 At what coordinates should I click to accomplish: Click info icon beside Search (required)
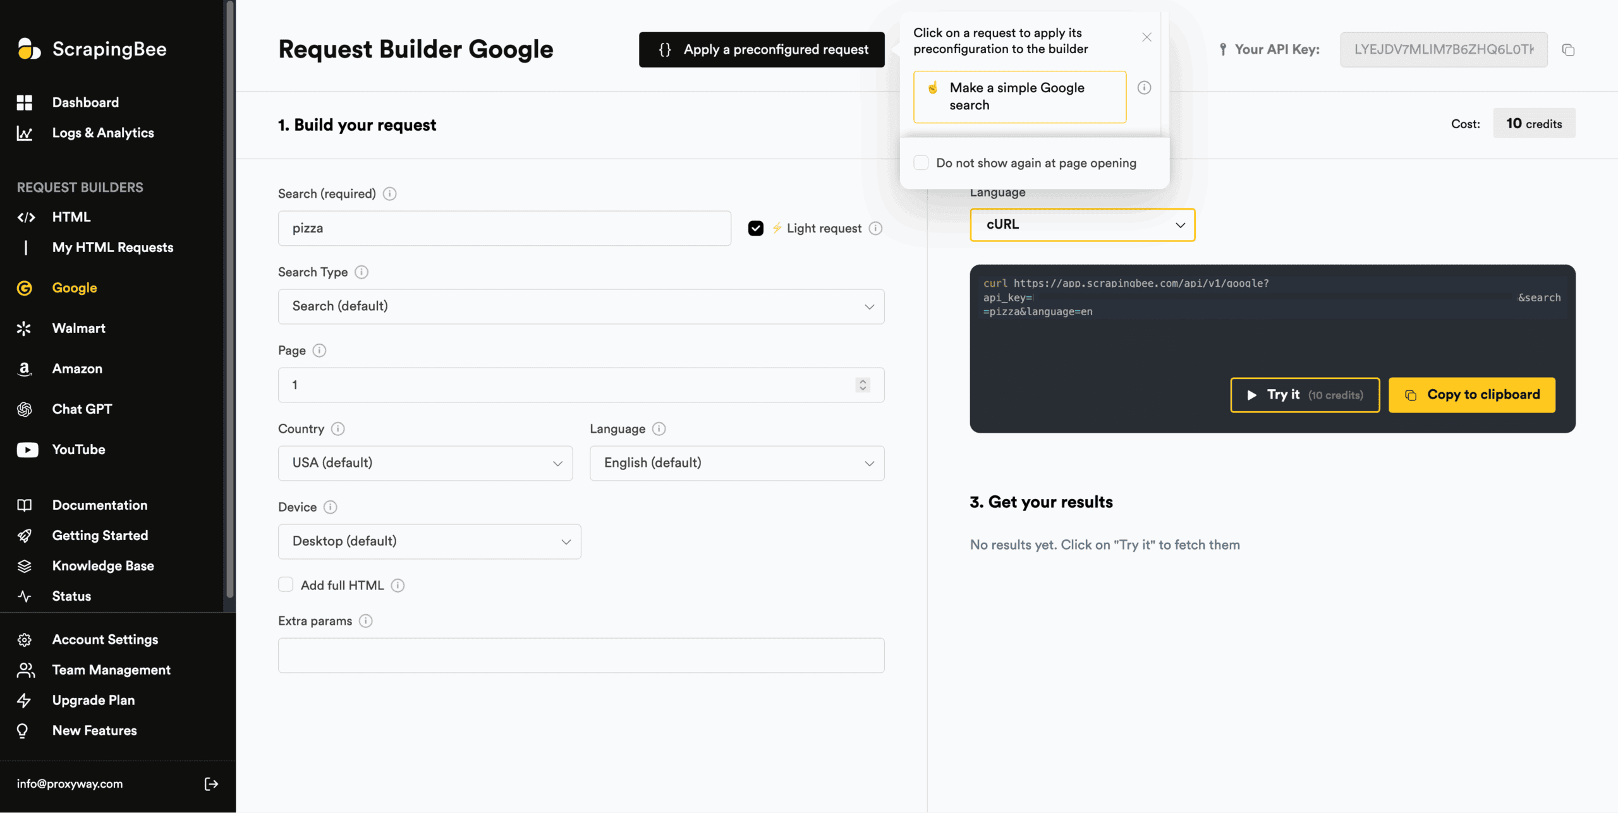(390, 194)
